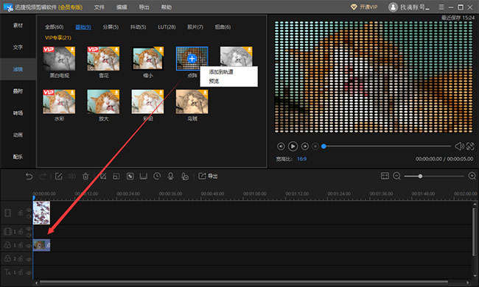The width and height of the screenshot is (479, 287).
Task: Click the volume speaker icon in the player
Action: click(x=459, y=146)
